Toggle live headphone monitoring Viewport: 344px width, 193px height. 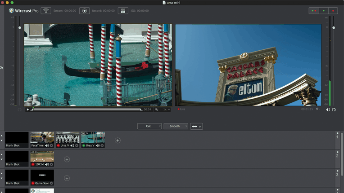tap(334, 110)
